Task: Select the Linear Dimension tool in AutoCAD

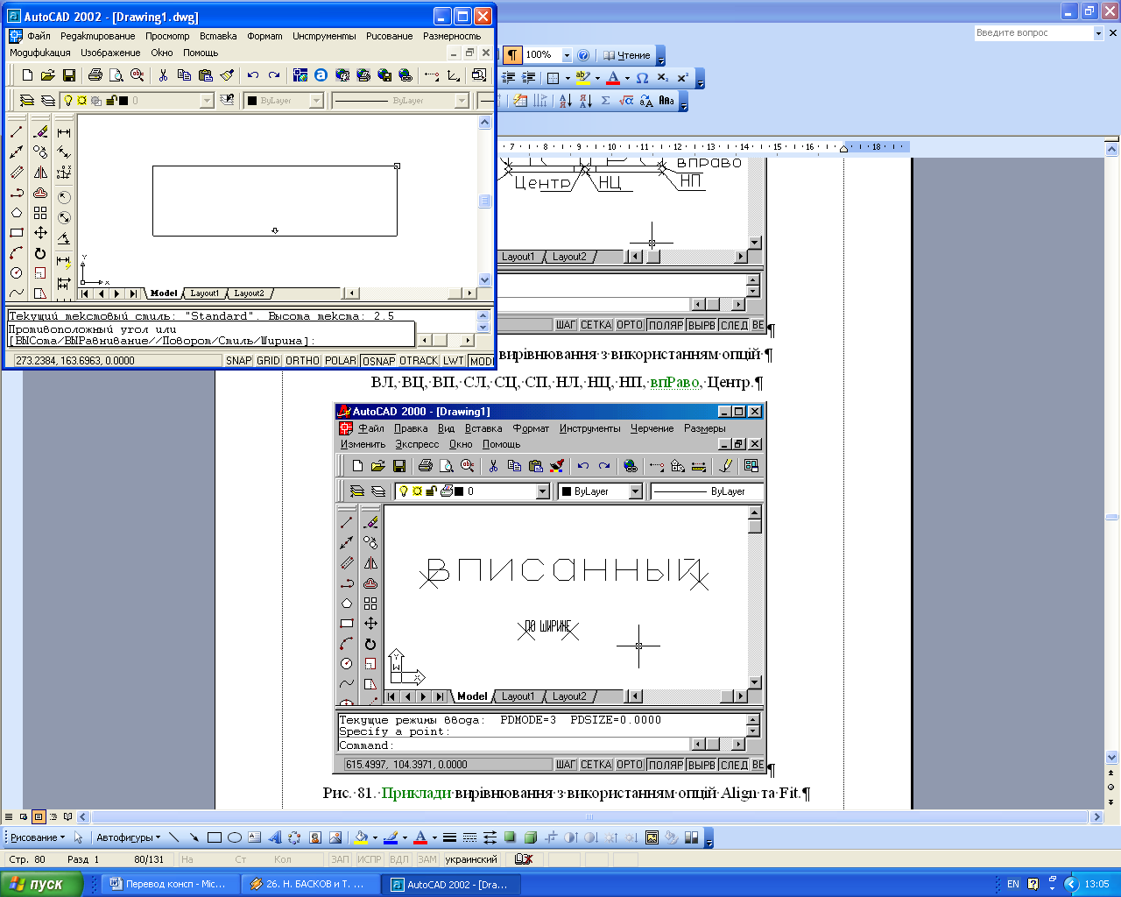Action: [64, 132]
